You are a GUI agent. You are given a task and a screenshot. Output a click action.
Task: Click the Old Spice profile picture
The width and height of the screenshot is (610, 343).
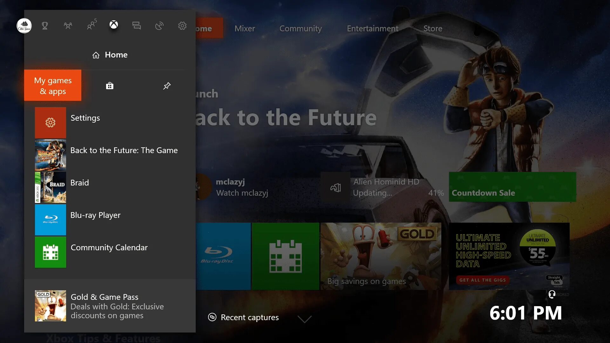click(24, 26)
